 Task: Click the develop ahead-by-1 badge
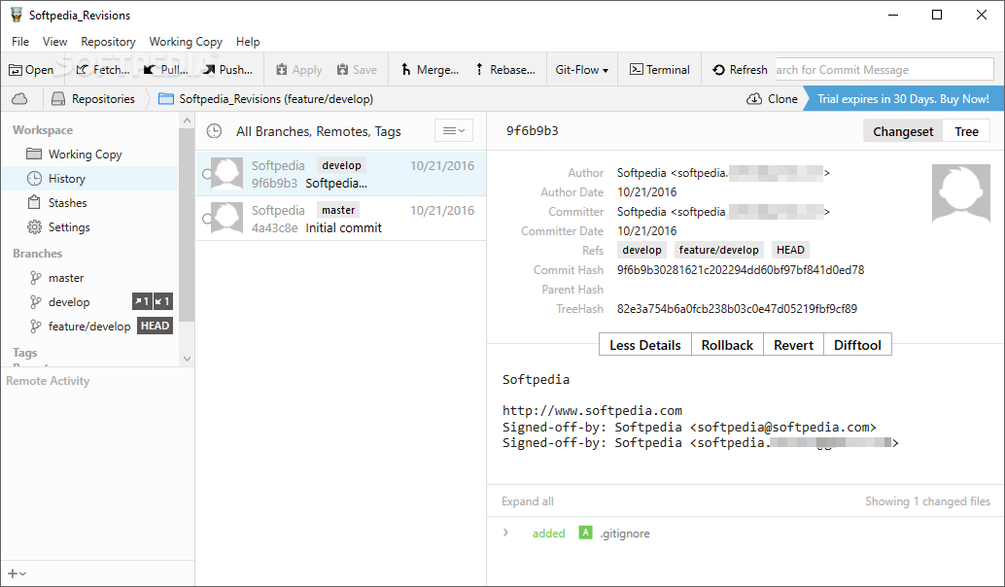coord(142,301)
